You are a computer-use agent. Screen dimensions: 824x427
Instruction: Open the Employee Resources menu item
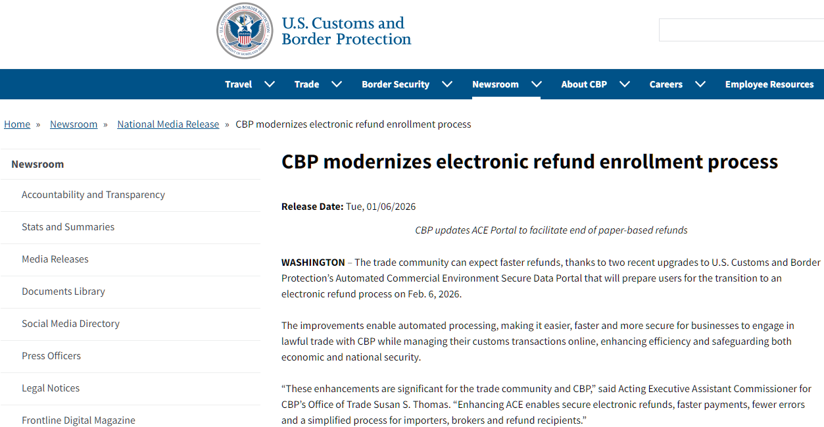(x=769, y=84)
